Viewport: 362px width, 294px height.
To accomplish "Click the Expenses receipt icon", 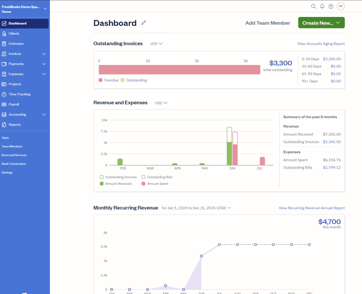I will 4,74.
